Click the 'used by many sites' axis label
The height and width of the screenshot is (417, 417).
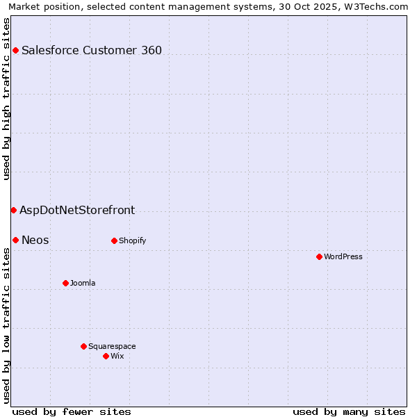tap(349, 411)
